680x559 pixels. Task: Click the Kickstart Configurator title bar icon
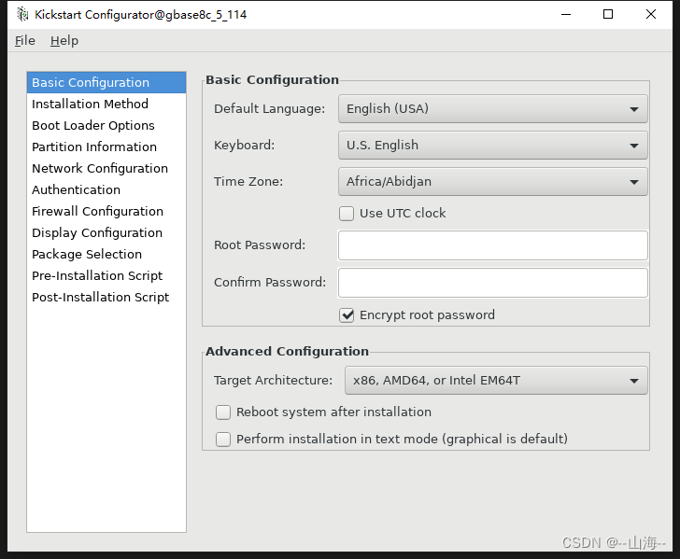pyautogui.click(x=22, y=14)
